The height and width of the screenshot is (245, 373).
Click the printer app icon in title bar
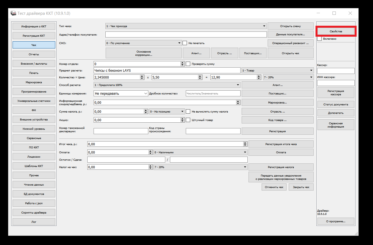pos(13,13)
